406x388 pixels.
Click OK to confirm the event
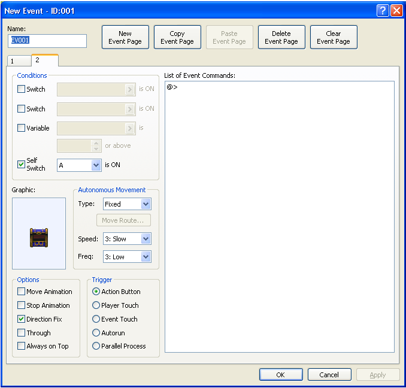[x=281, y=375]
